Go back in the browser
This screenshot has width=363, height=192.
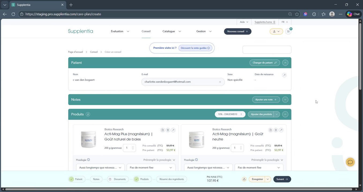pyautogui.click(x=5, y=14)
